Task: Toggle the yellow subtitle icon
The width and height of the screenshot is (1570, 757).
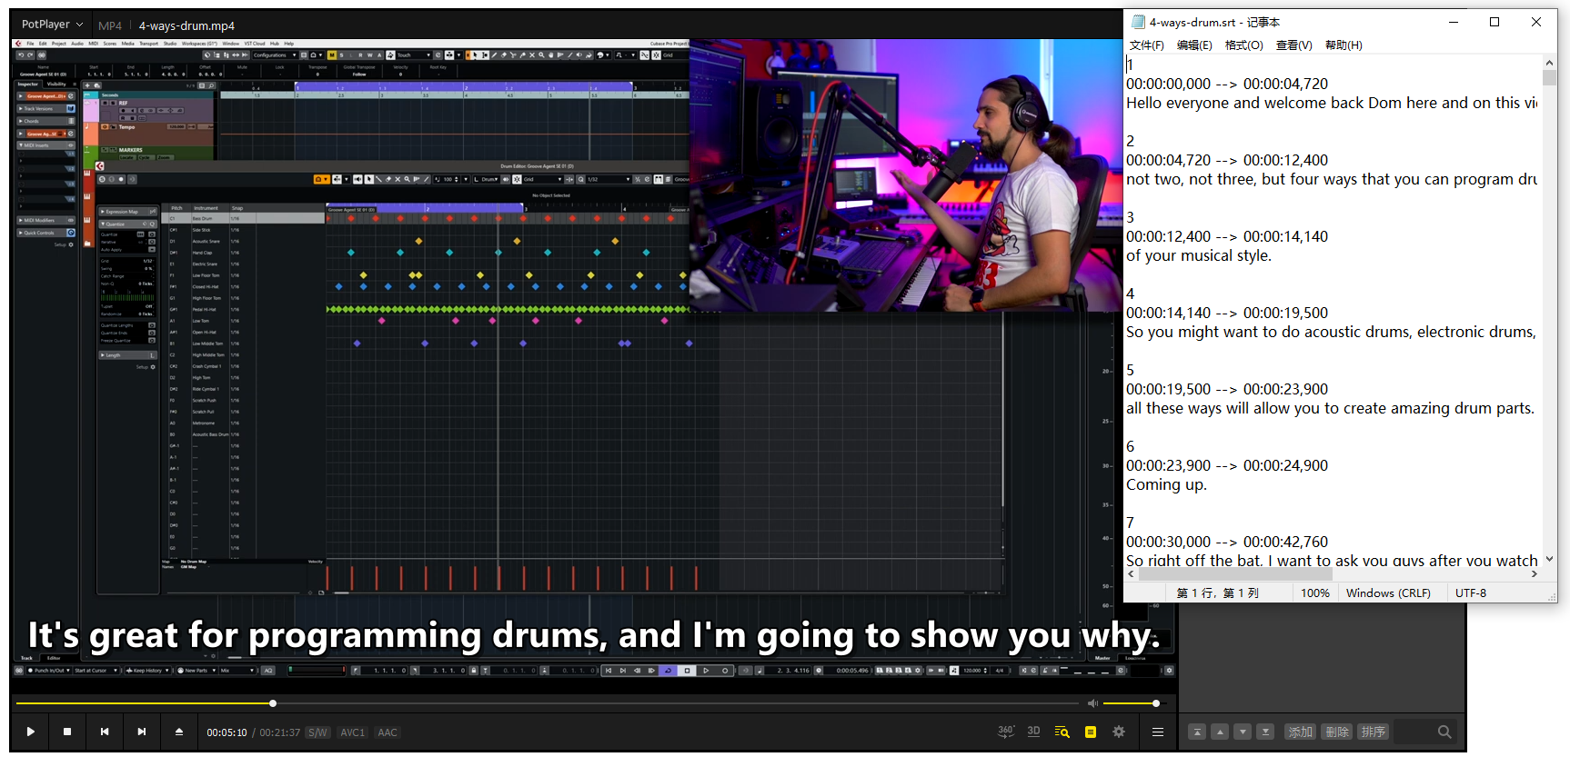Action: tap(1091, 732)
